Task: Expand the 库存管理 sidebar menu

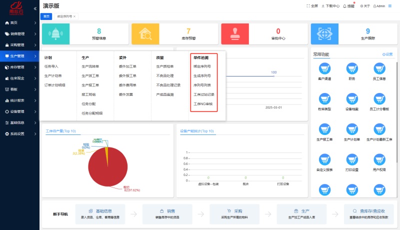Action: [19, 67]
